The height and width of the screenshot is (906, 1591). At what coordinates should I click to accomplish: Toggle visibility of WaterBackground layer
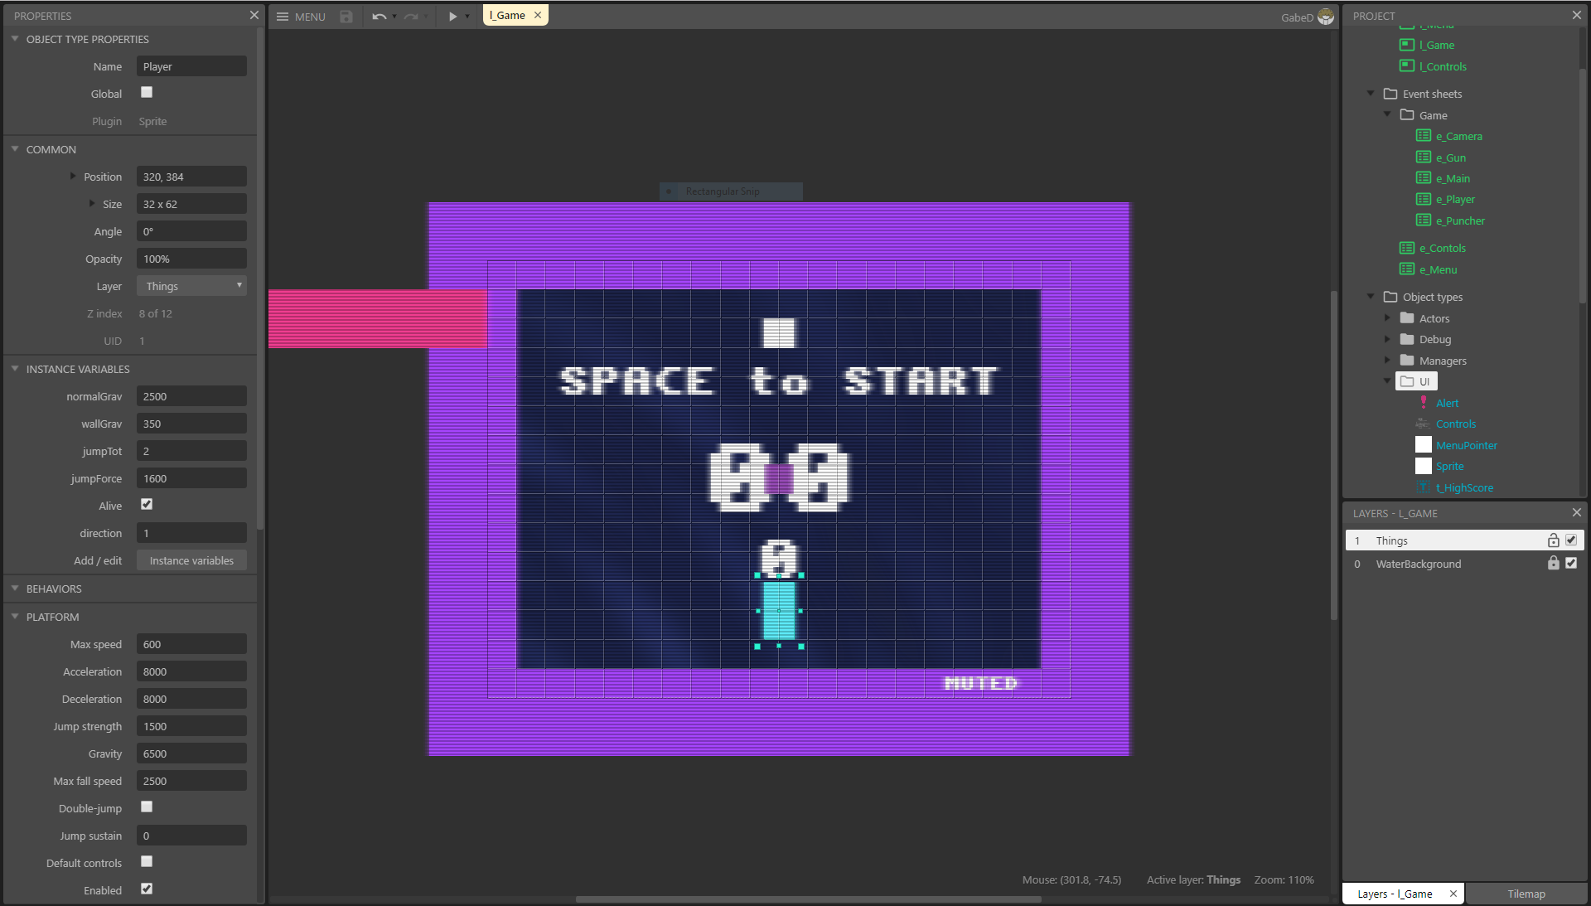[1571, 564]
